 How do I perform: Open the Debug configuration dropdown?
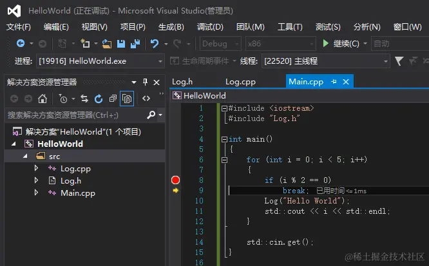tap(220, 44)
